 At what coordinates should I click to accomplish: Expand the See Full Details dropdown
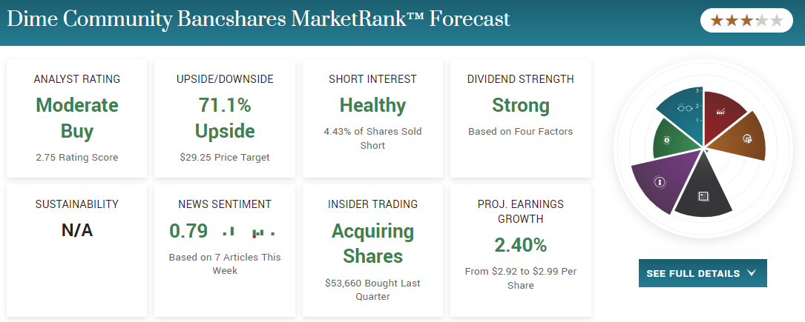(702, 273)
